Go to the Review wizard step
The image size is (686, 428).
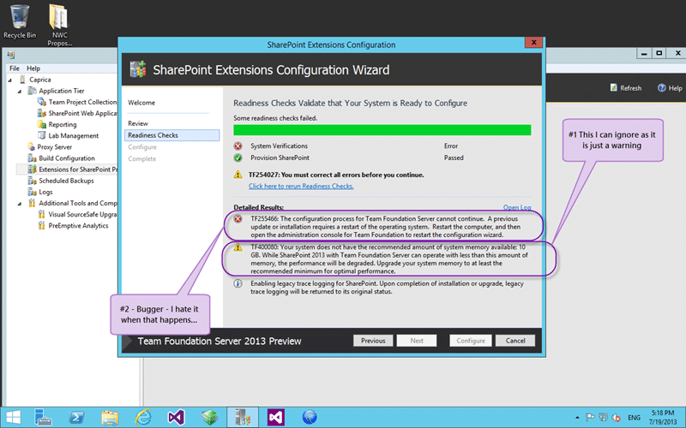138,123
